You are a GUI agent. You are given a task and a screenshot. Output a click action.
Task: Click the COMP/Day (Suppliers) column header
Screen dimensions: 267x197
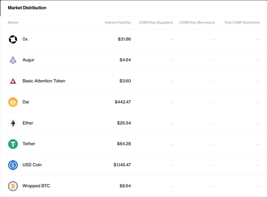(156, 22)
